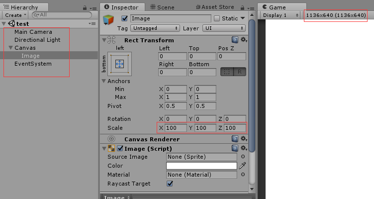Open the Layer dropdown UI
The height and width of the screenshot is (199, 374).
[224, 28]
